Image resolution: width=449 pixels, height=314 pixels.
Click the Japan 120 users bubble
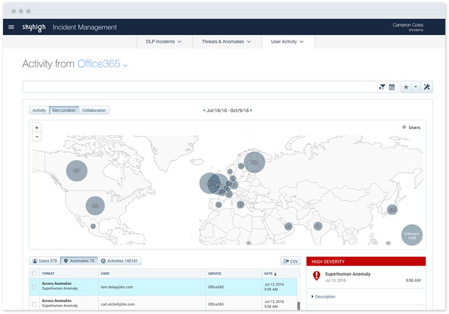(392, 210)
